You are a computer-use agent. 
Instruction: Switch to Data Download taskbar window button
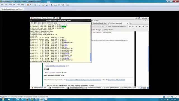(40, 88)
